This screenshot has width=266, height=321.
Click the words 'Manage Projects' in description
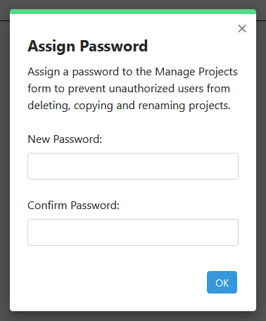pyautogui.click(x=196, y=72)
